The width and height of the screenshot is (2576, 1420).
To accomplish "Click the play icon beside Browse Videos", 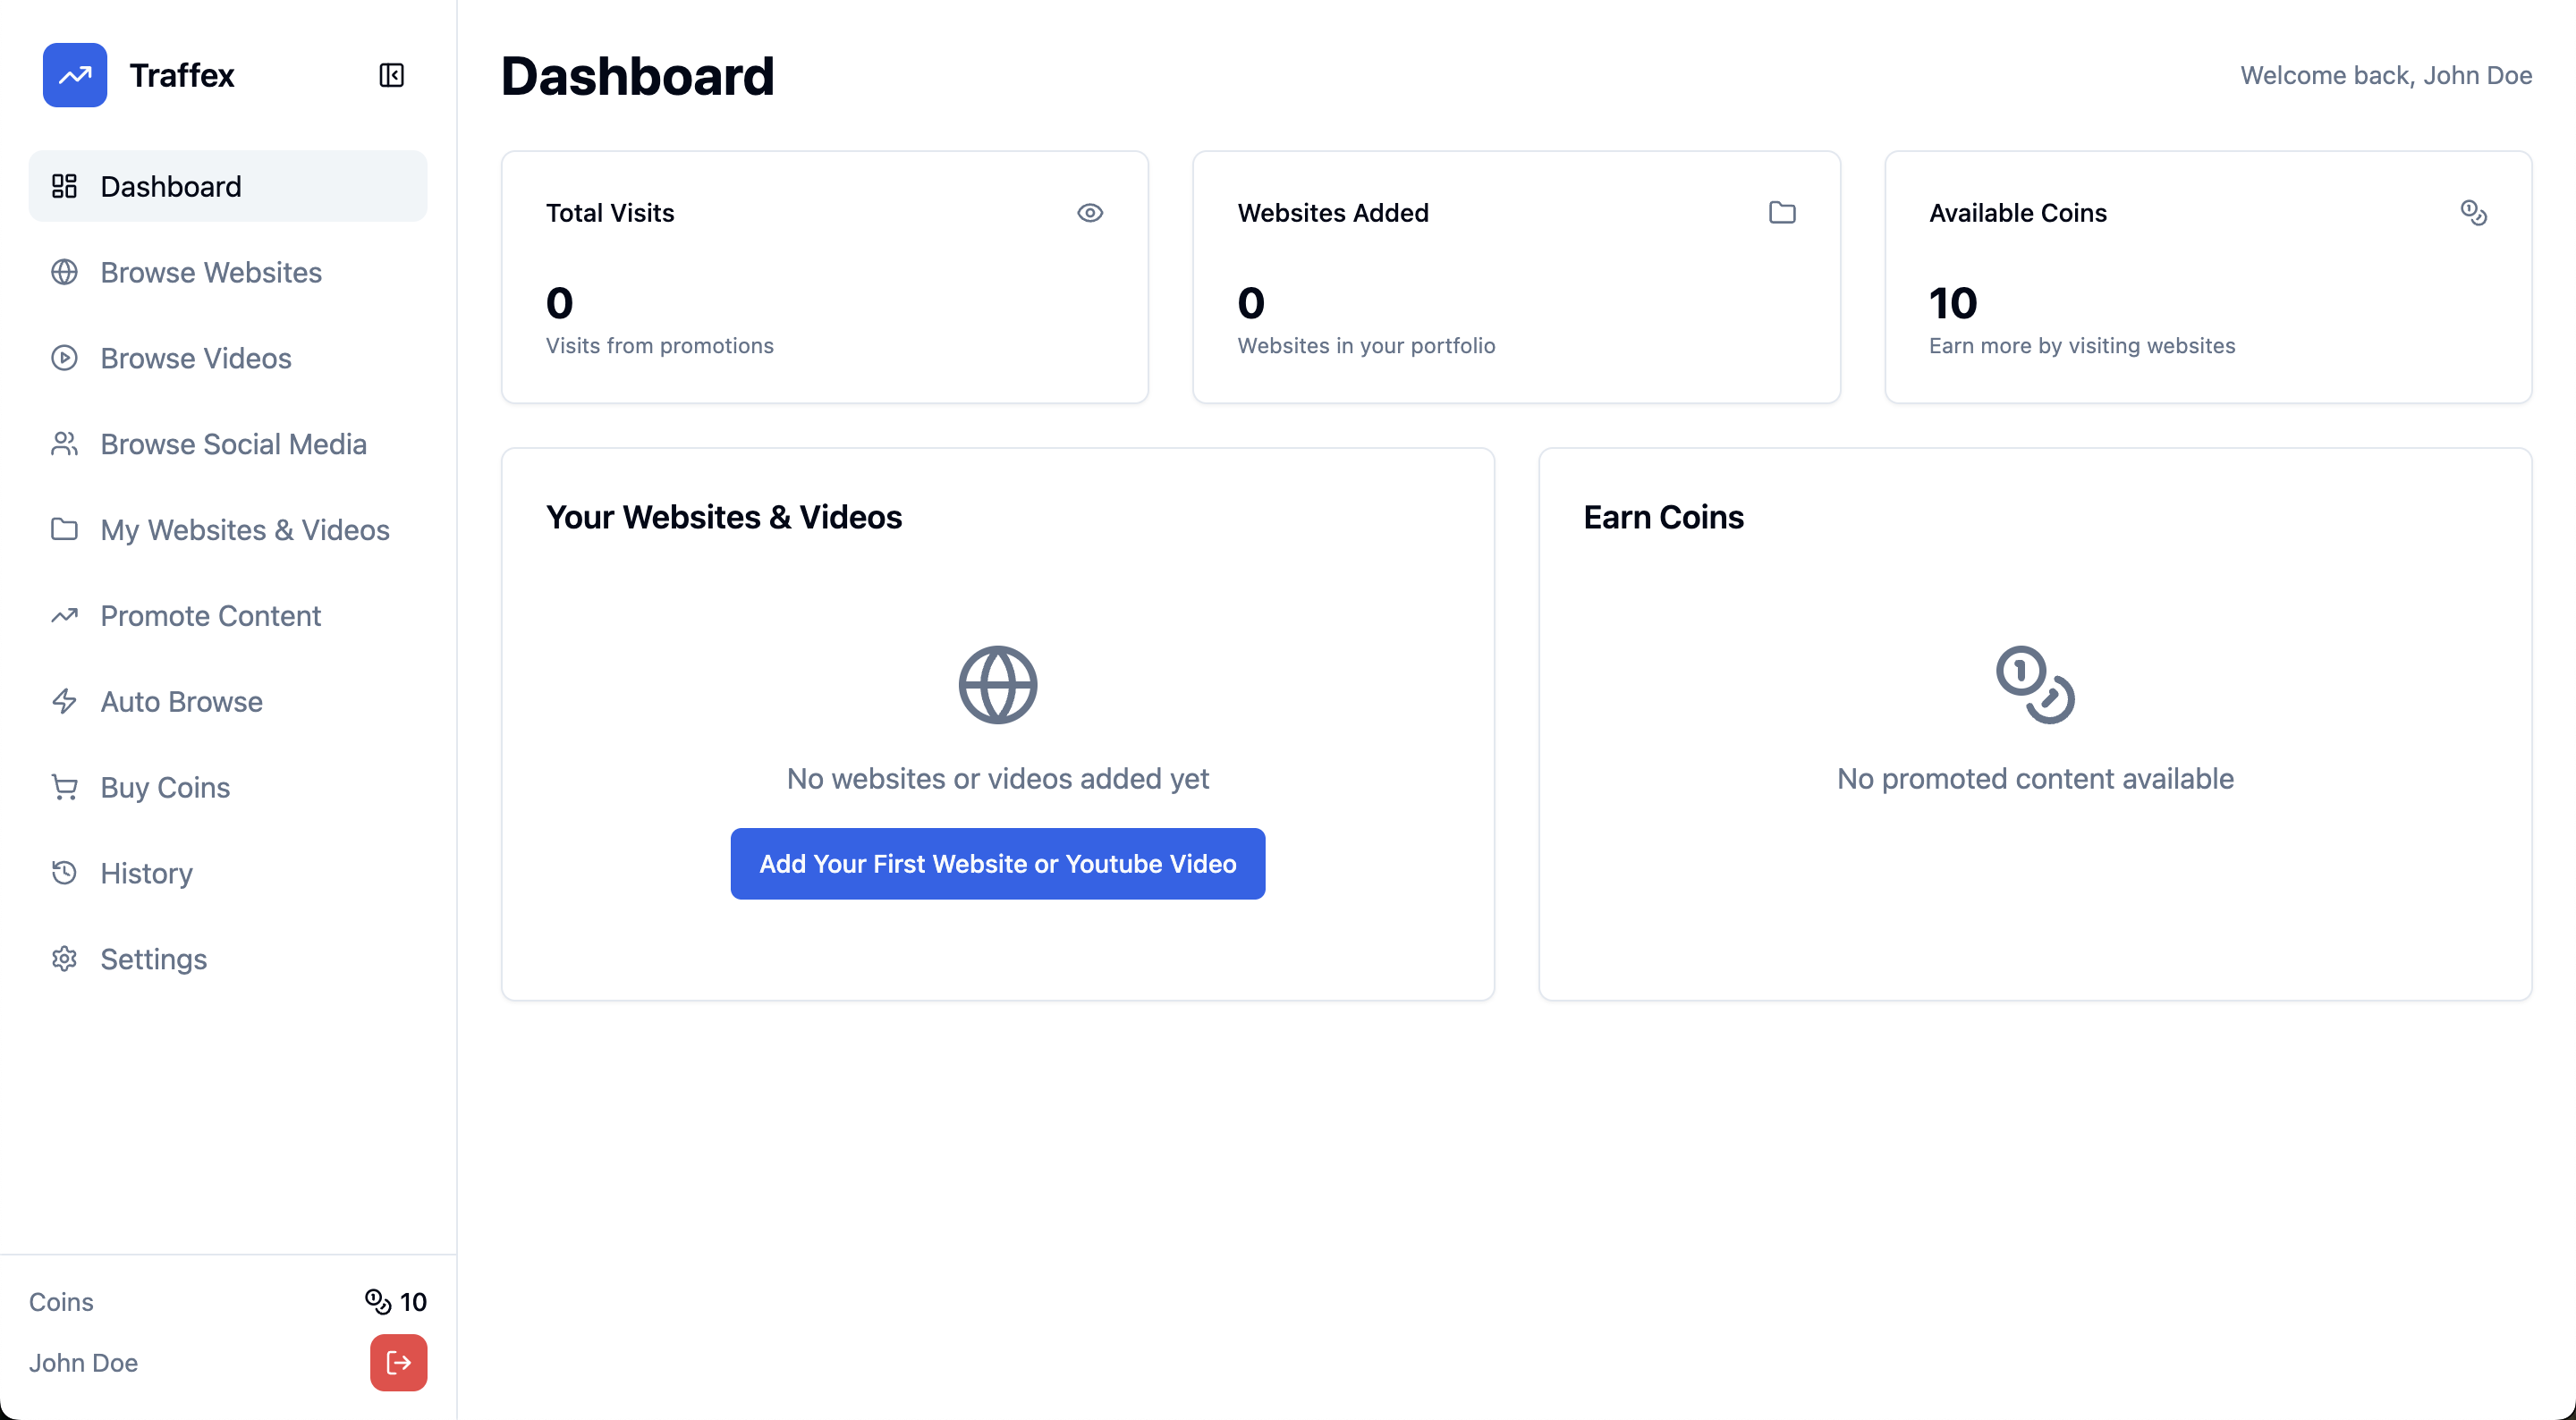I will point(64,358).
